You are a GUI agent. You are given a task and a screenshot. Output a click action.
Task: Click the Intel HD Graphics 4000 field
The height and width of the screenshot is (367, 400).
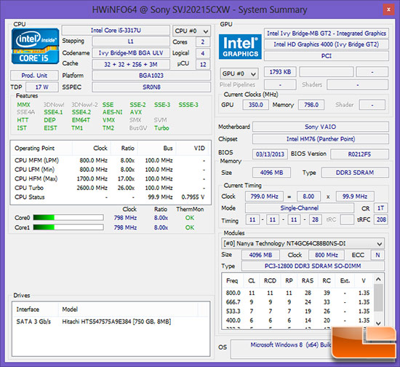[327, 44]
